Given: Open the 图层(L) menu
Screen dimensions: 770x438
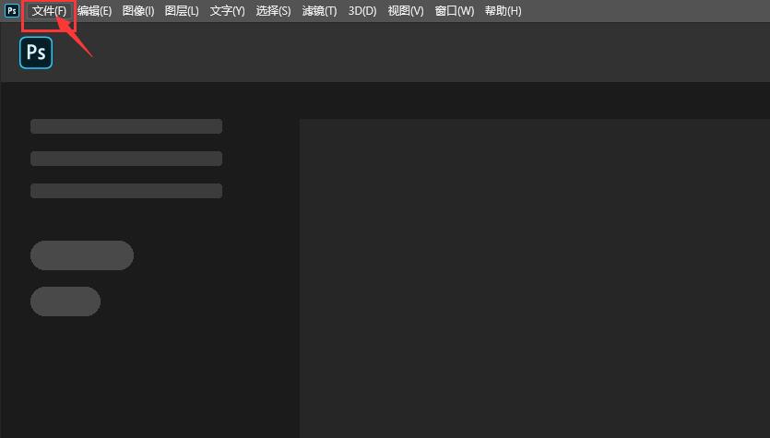Looking at the screenshot, I should [x=182, y=11].
